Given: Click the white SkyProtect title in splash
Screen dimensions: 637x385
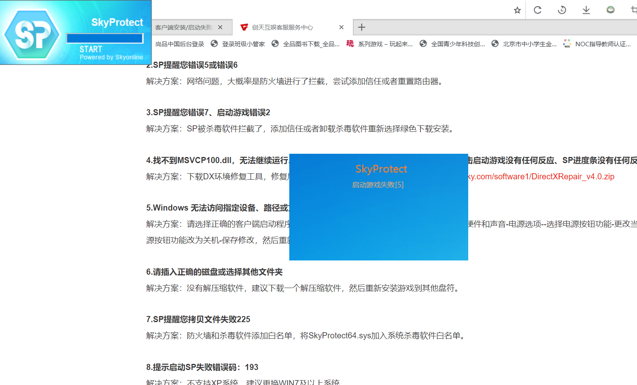Looking at the screenshot, I should pos(117,22).
